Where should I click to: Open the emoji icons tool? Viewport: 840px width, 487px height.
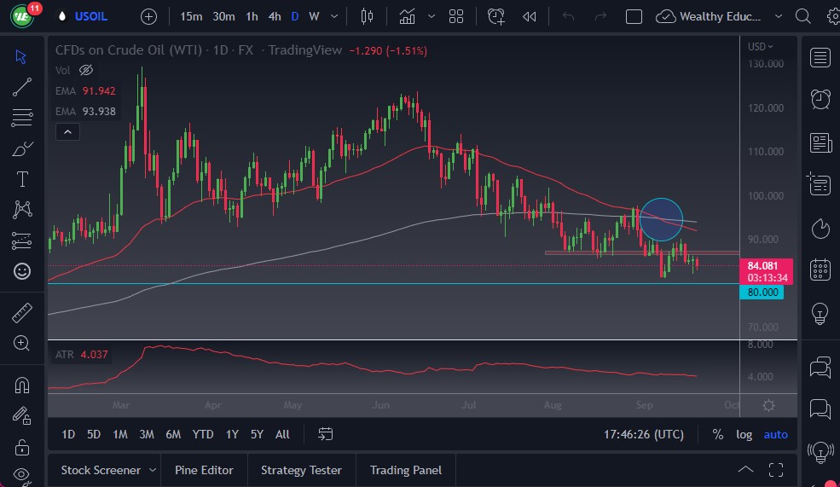tap(22, 271)
